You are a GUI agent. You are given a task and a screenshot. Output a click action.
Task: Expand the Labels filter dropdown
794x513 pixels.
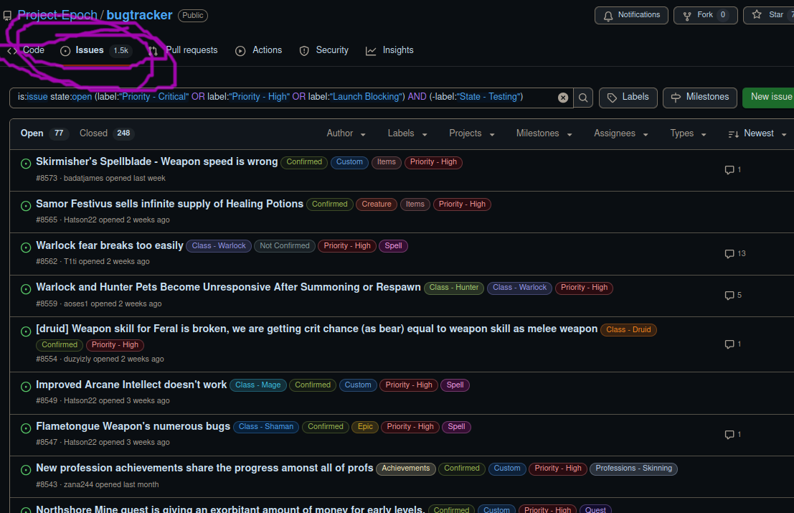coord(407,133)
